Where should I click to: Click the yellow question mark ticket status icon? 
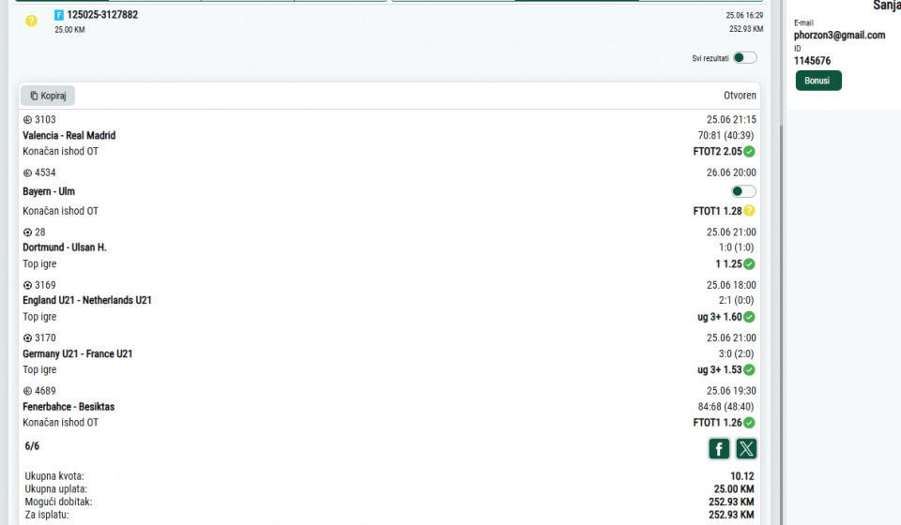[x=31, y=21]
